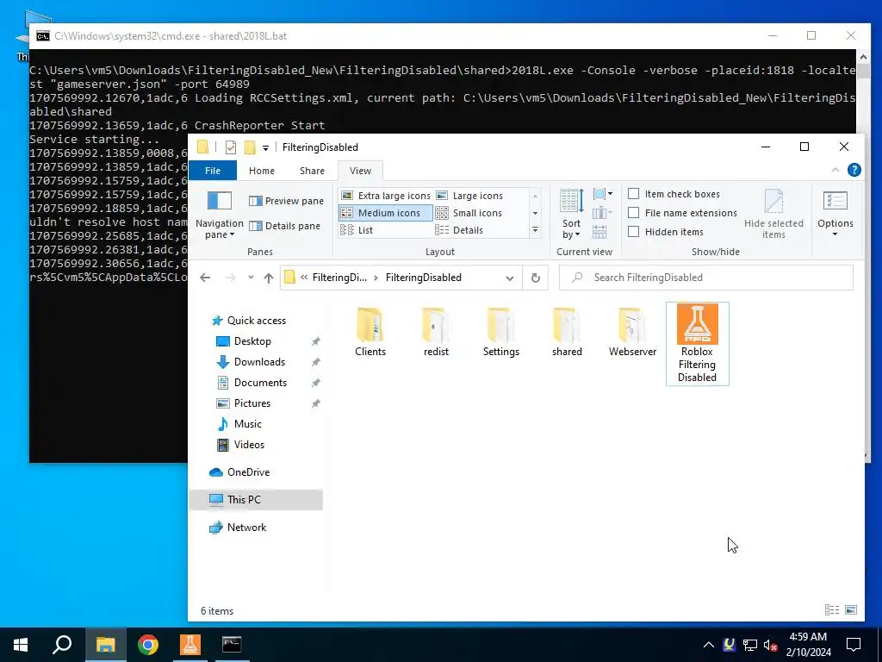
Task: Toggle the Preview pane
Action: [x=286, y=201]
